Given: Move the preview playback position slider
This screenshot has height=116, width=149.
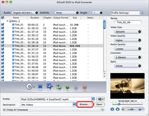Looking at the screenshot, I should [x=119, y=104].
